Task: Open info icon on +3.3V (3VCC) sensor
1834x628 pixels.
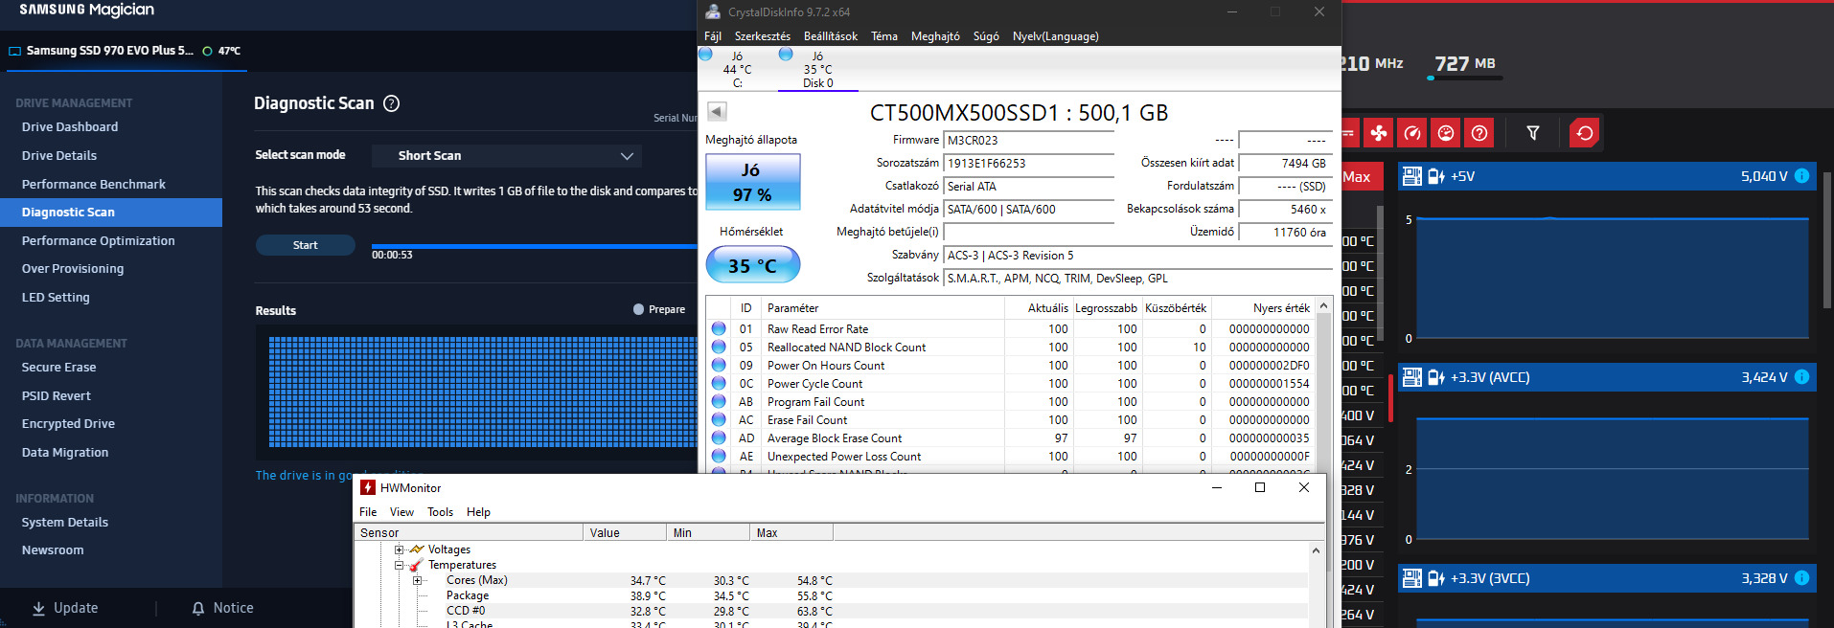Action: [1801, 578]
